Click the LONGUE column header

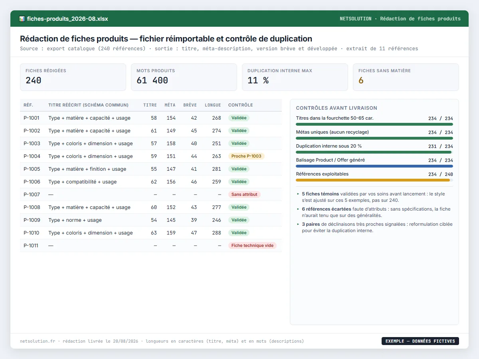213,105
